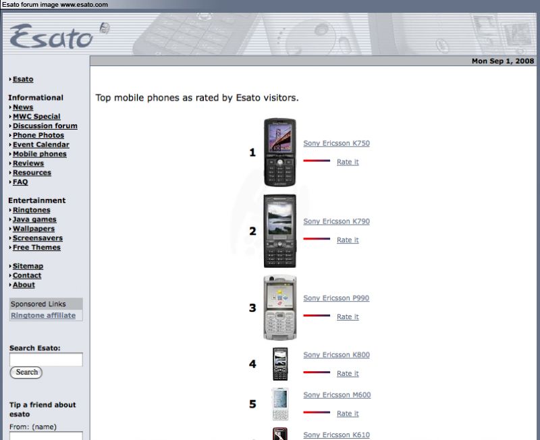This screenshot has height=440, width=540.
Task: Go to MWC Special page
Action: [36, 116]
